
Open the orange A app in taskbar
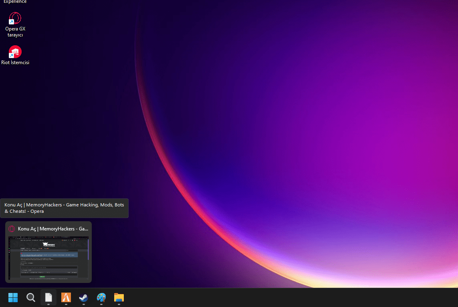[66, 297]
